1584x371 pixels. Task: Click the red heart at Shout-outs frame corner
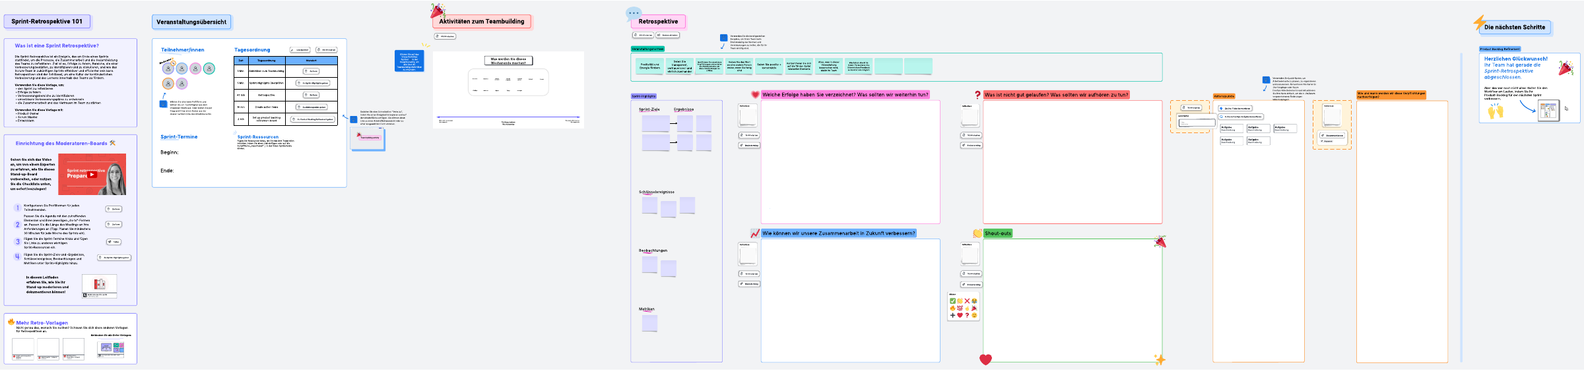click(x=985, y=359)
